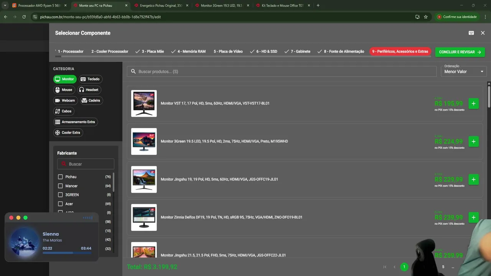This screenshot has width=491, height=276.
Task: Add Monitor Zinnia Delfos DF19 with plus button
Action: (473, 217)
